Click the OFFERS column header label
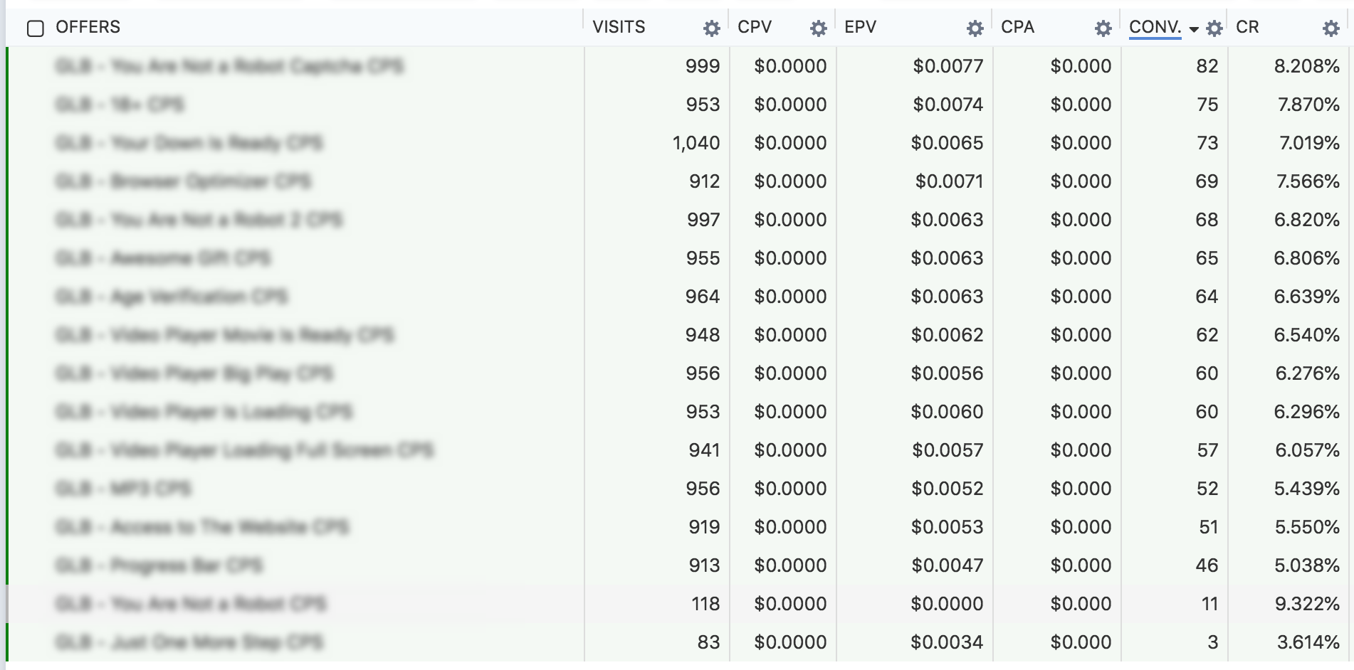Image resolution: width=1354 pixels, height=670 pixels. click(x=88, y=27)
